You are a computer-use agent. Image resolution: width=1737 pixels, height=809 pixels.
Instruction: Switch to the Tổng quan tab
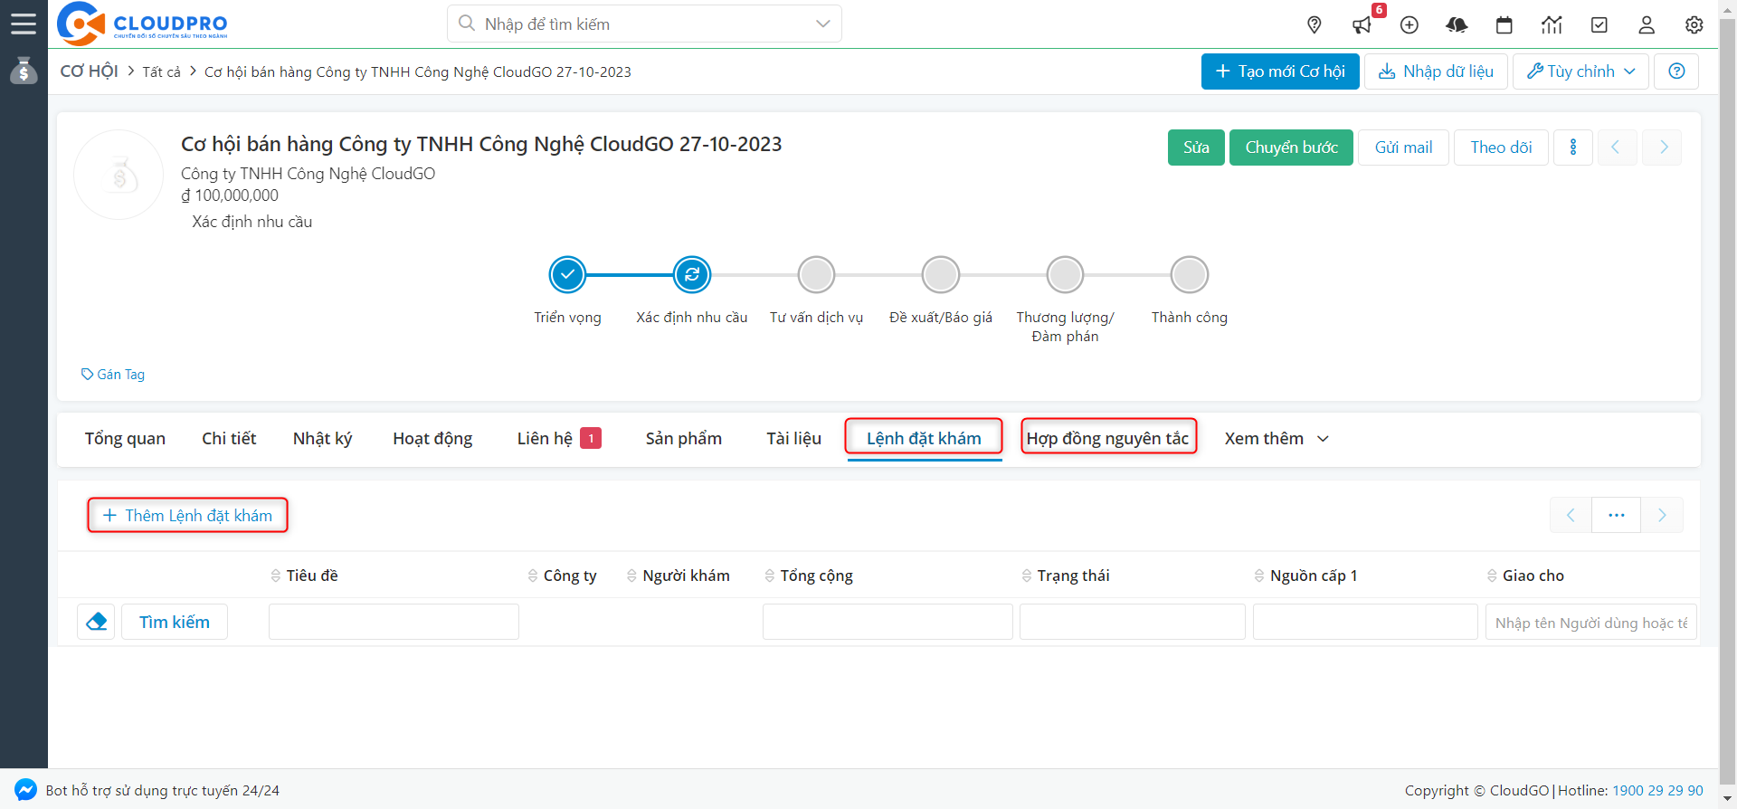pos(125,439)
